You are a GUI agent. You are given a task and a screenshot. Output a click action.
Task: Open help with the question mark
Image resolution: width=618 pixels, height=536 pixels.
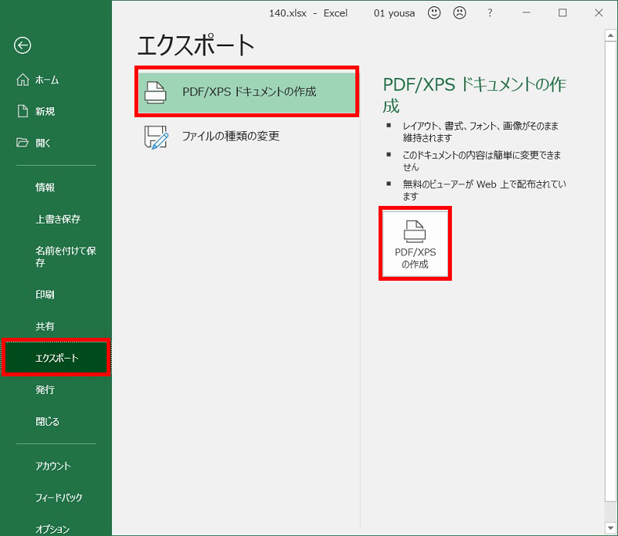pyautogui.click(x=490, y=13)
